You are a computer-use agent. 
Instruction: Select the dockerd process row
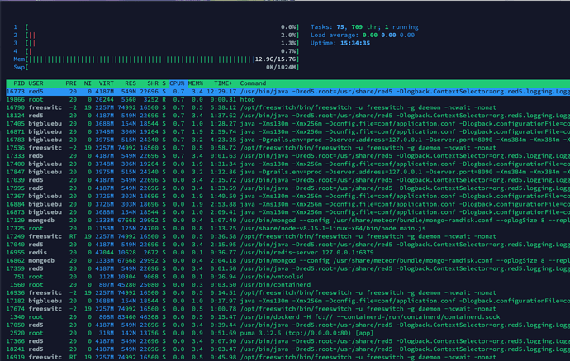[x=288, y=316]
